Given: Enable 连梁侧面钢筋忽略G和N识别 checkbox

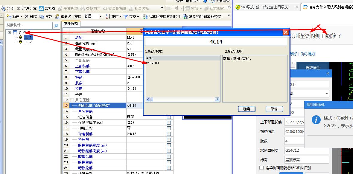Looking at the screenshot, I should [x=261, y=168].
